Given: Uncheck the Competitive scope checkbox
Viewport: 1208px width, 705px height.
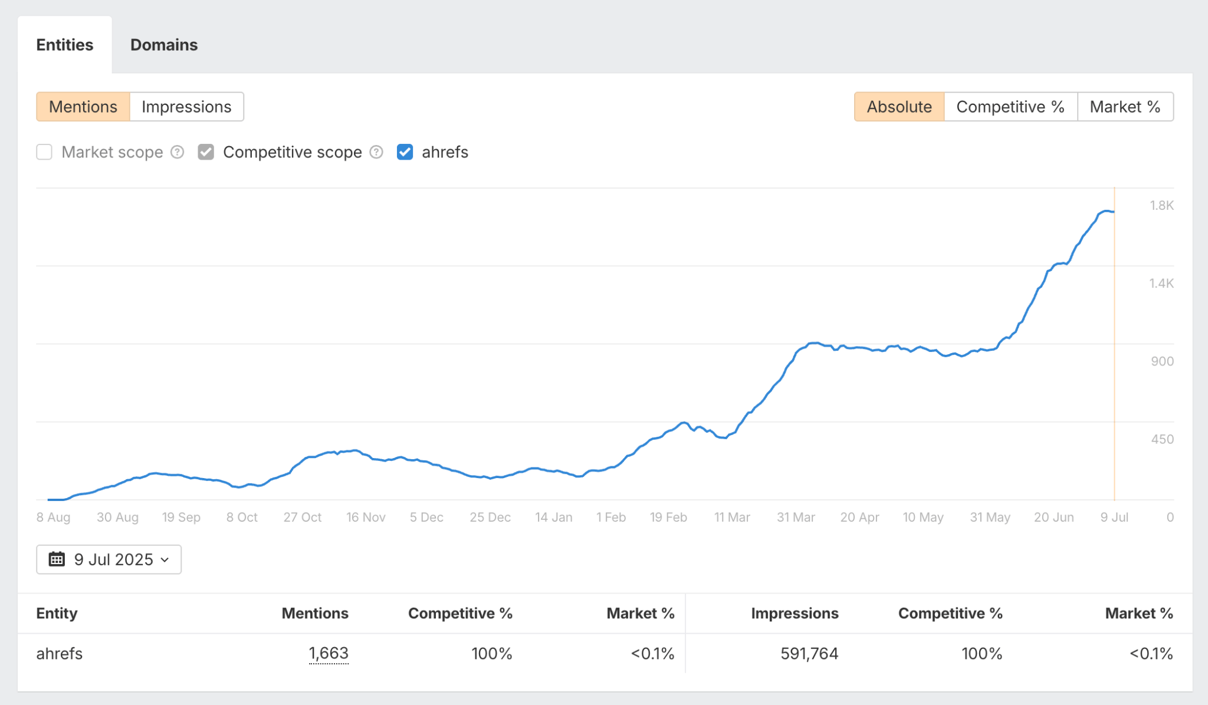Looking at the screenshot, I should [205, 152].
